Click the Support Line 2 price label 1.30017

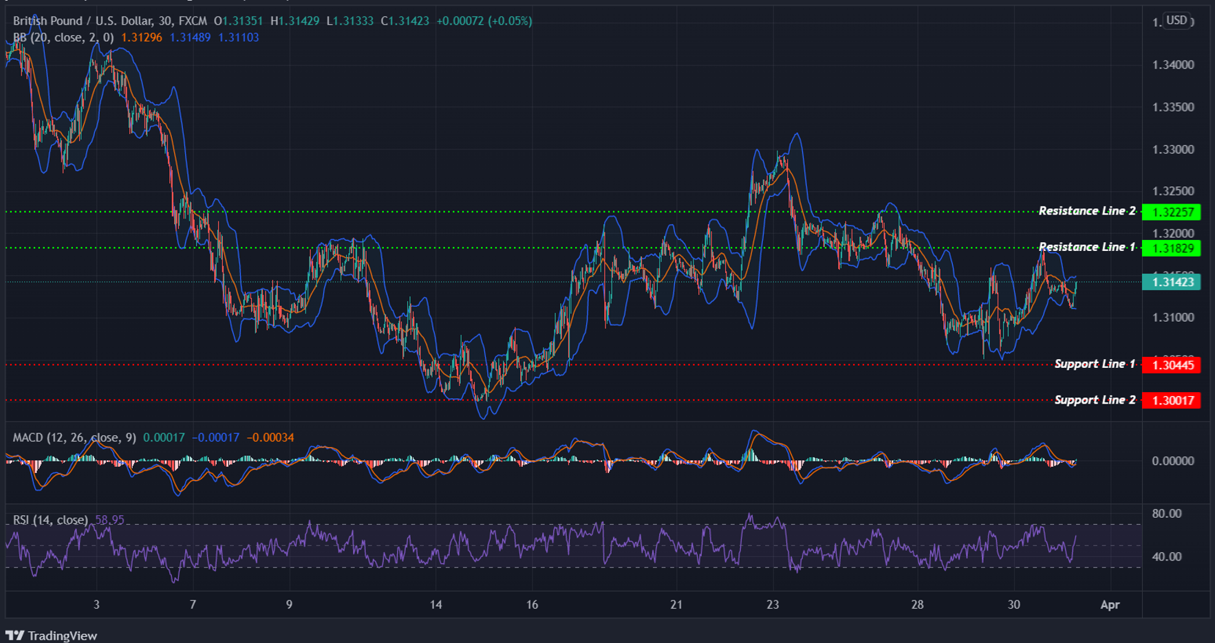pos(1172,400)
